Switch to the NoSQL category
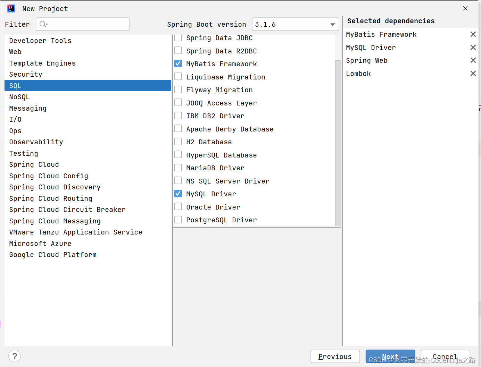Viewport: 481px width, 367px height. click(x=88, y=97)
